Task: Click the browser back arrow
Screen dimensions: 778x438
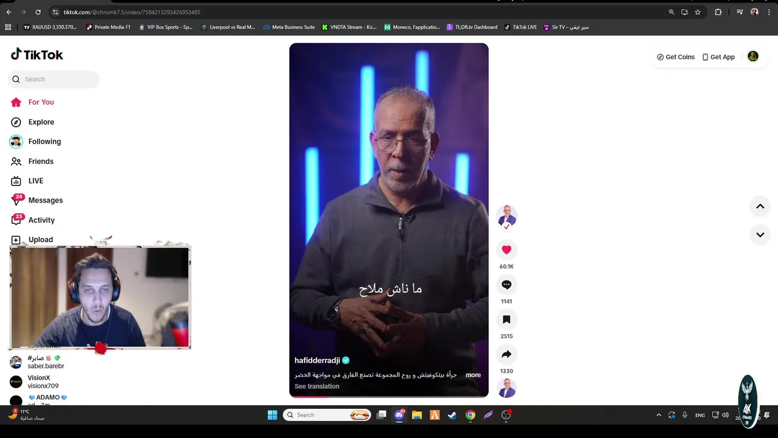Action: click(9, 12)
